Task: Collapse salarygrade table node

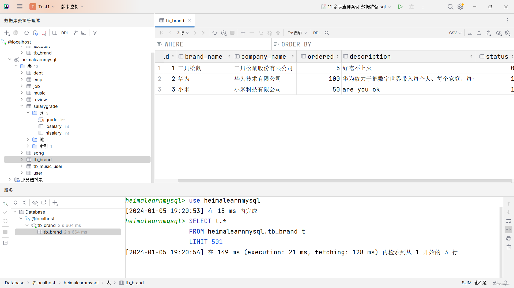Action: pos(22,106)
